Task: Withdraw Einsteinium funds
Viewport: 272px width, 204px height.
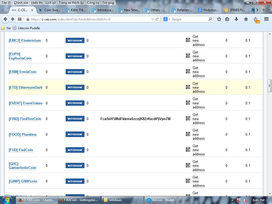Action: tap(75, 40)
